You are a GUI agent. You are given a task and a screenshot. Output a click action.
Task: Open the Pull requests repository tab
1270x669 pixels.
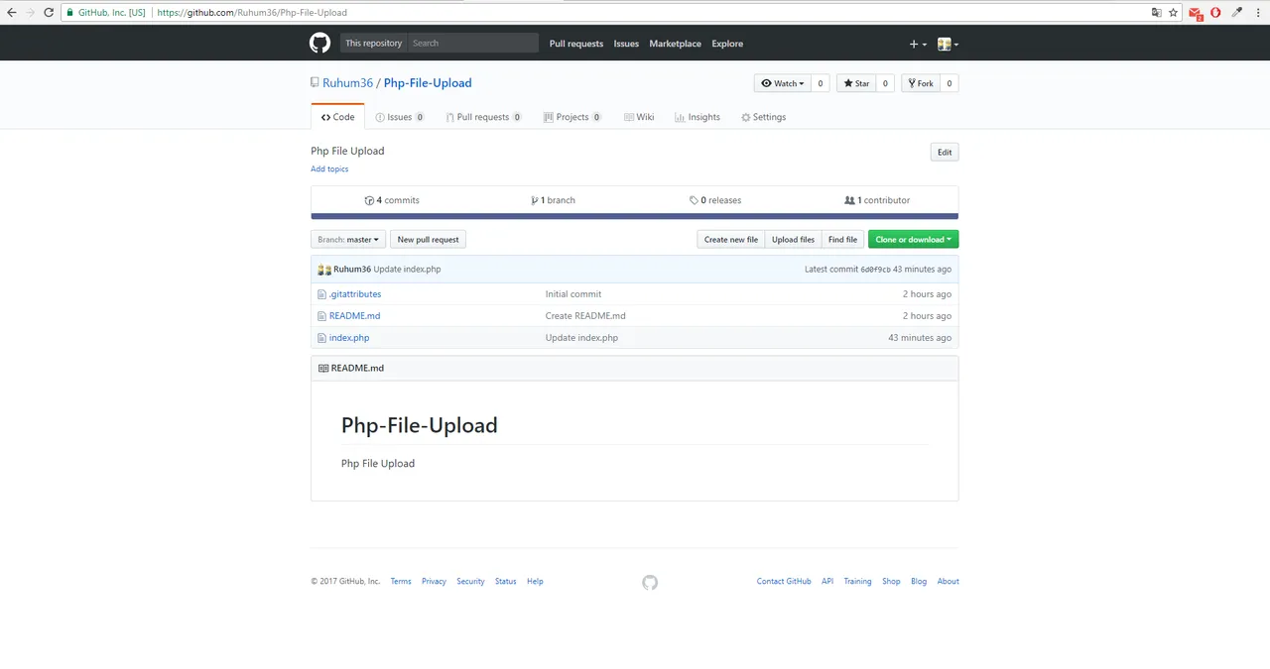(x=483, y=117)
